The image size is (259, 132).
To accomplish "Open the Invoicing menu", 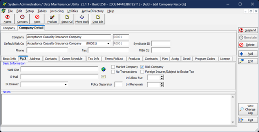I will click(57, 11).
